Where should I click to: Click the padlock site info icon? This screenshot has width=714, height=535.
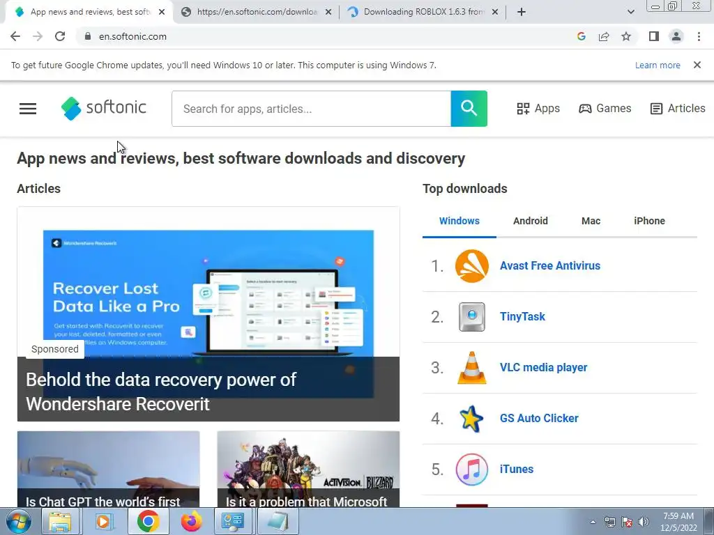[88, 36]
